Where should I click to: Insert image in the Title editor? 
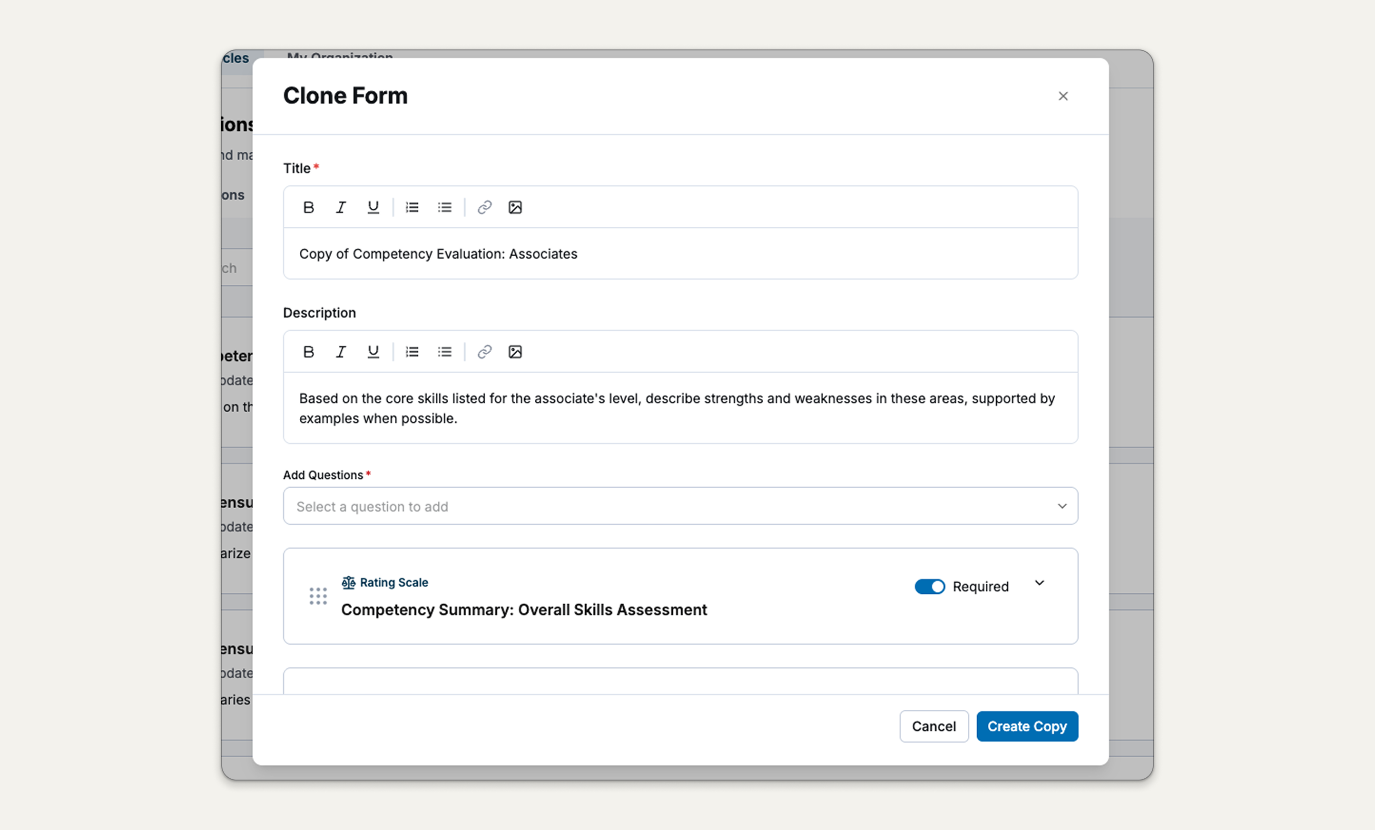pyautogui.click(x=515, y=207)
